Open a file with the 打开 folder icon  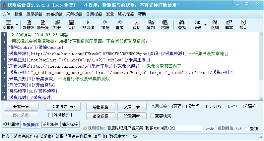(x=57, y=25)
